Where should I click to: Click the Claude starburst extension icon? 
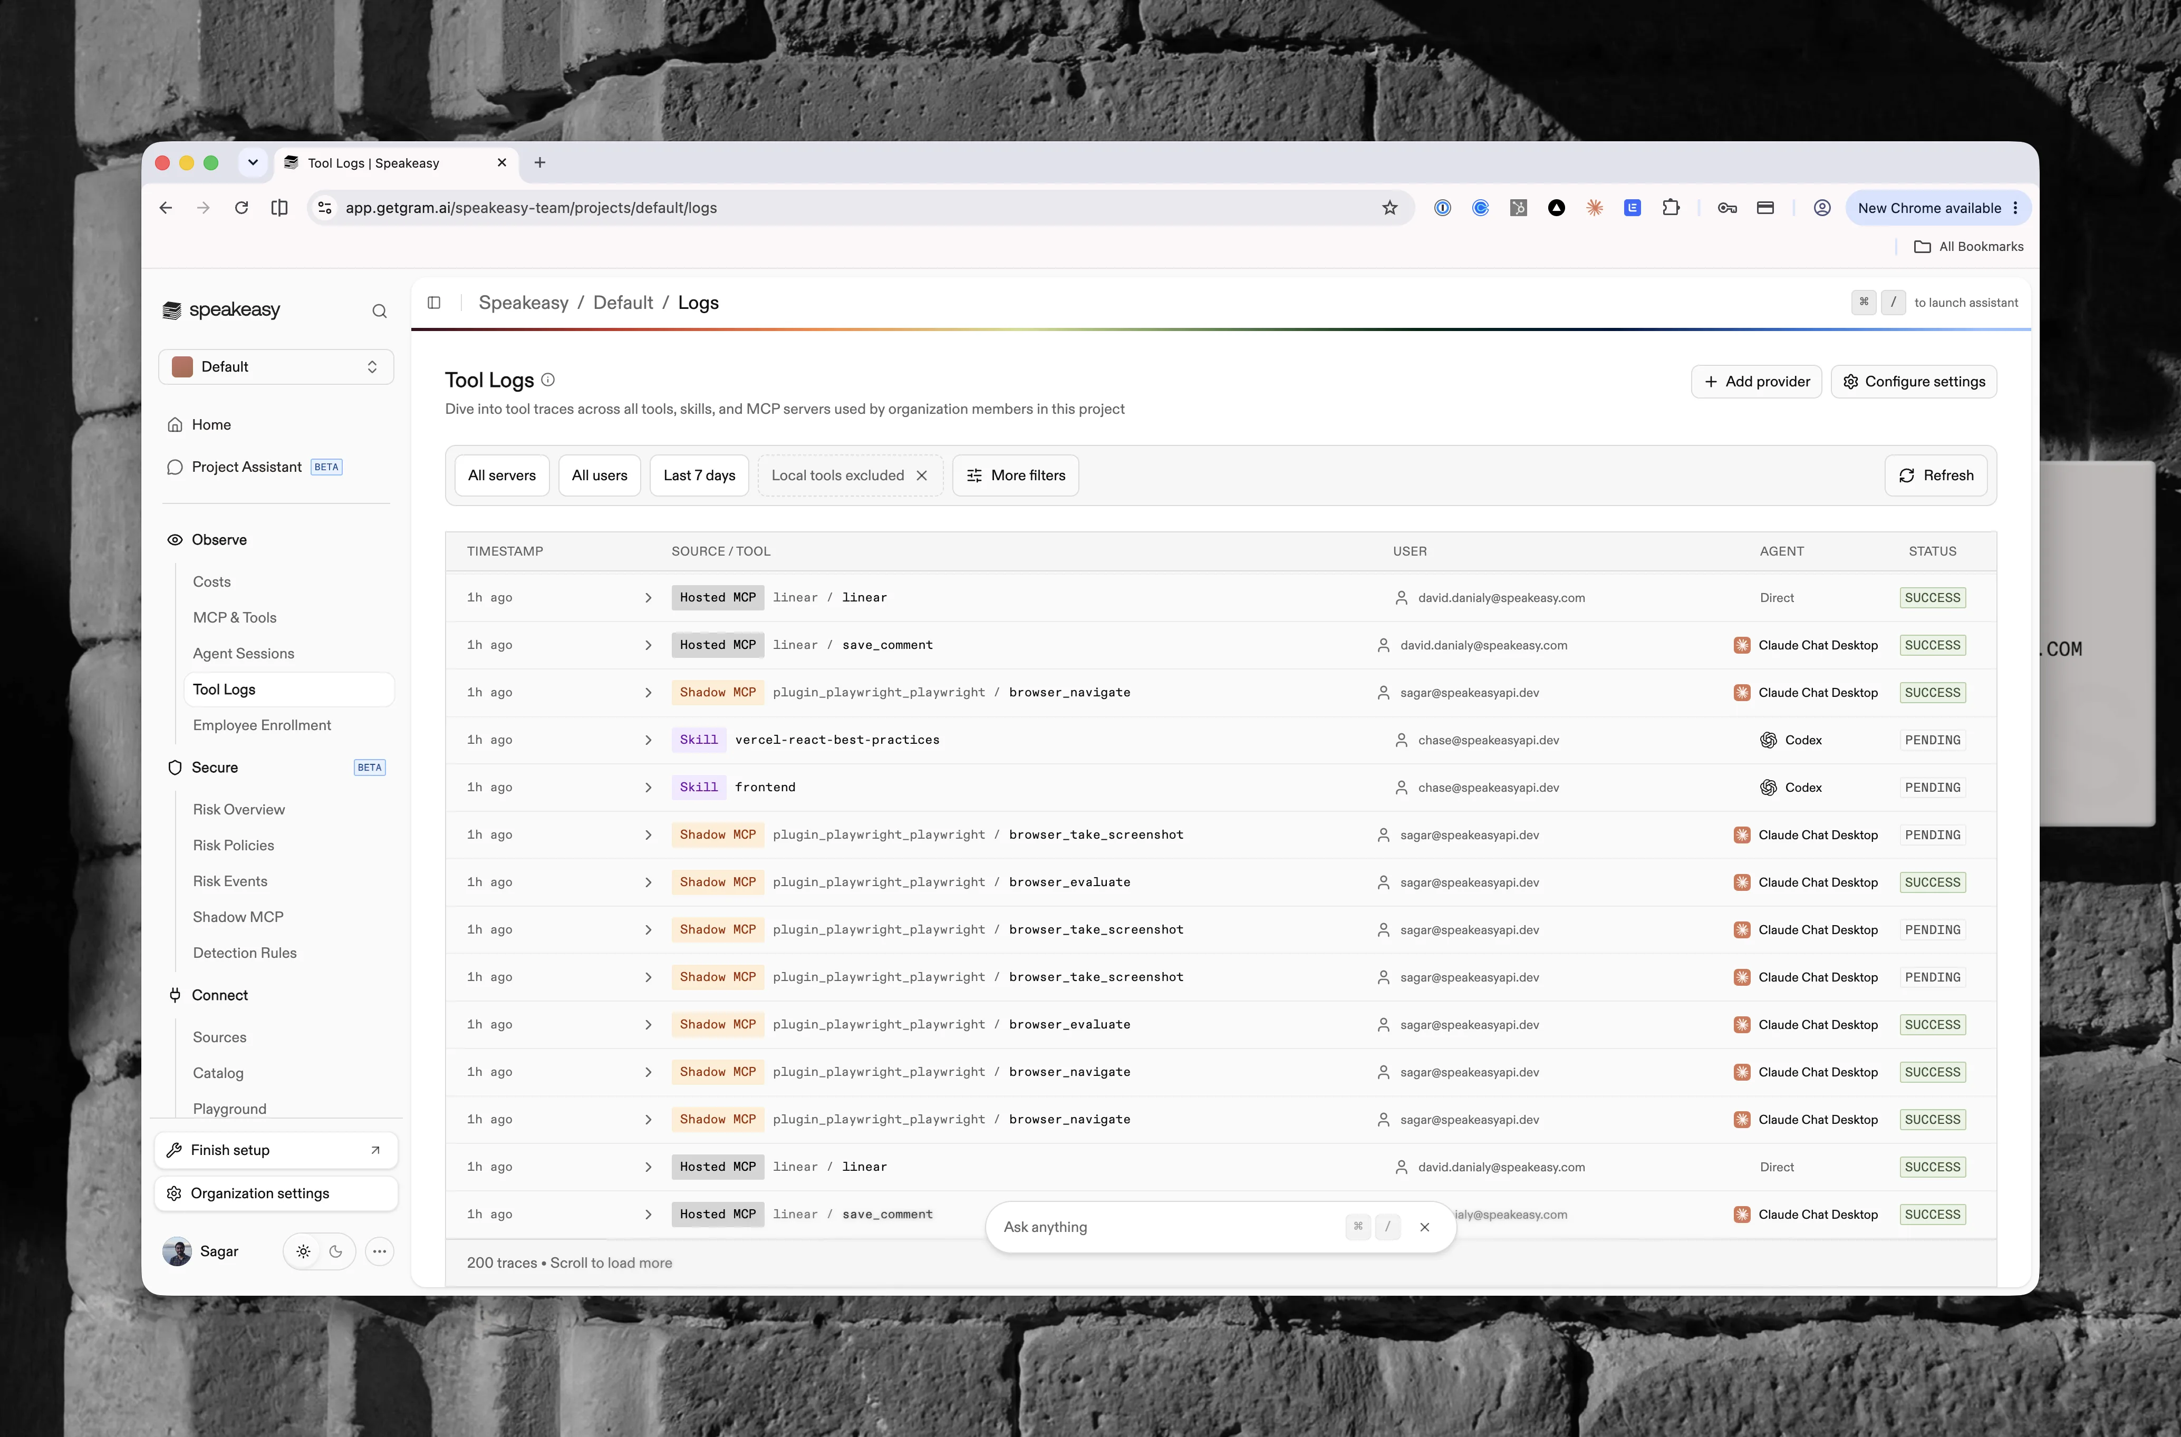click(1594, 208)
